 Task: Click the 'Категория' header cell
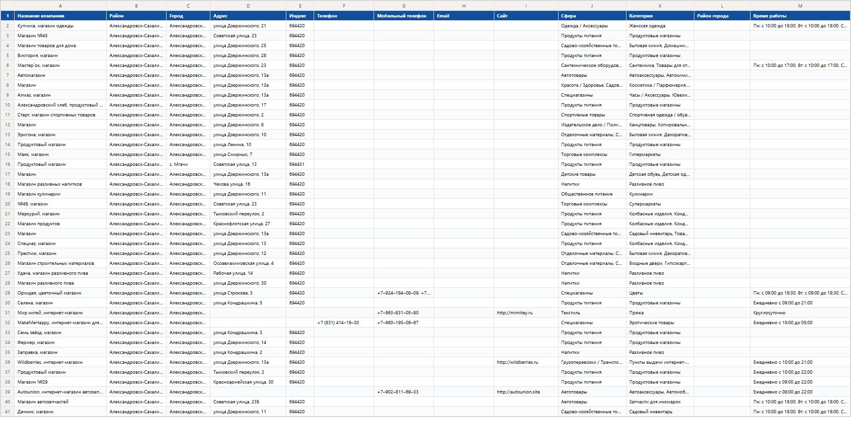660,16
